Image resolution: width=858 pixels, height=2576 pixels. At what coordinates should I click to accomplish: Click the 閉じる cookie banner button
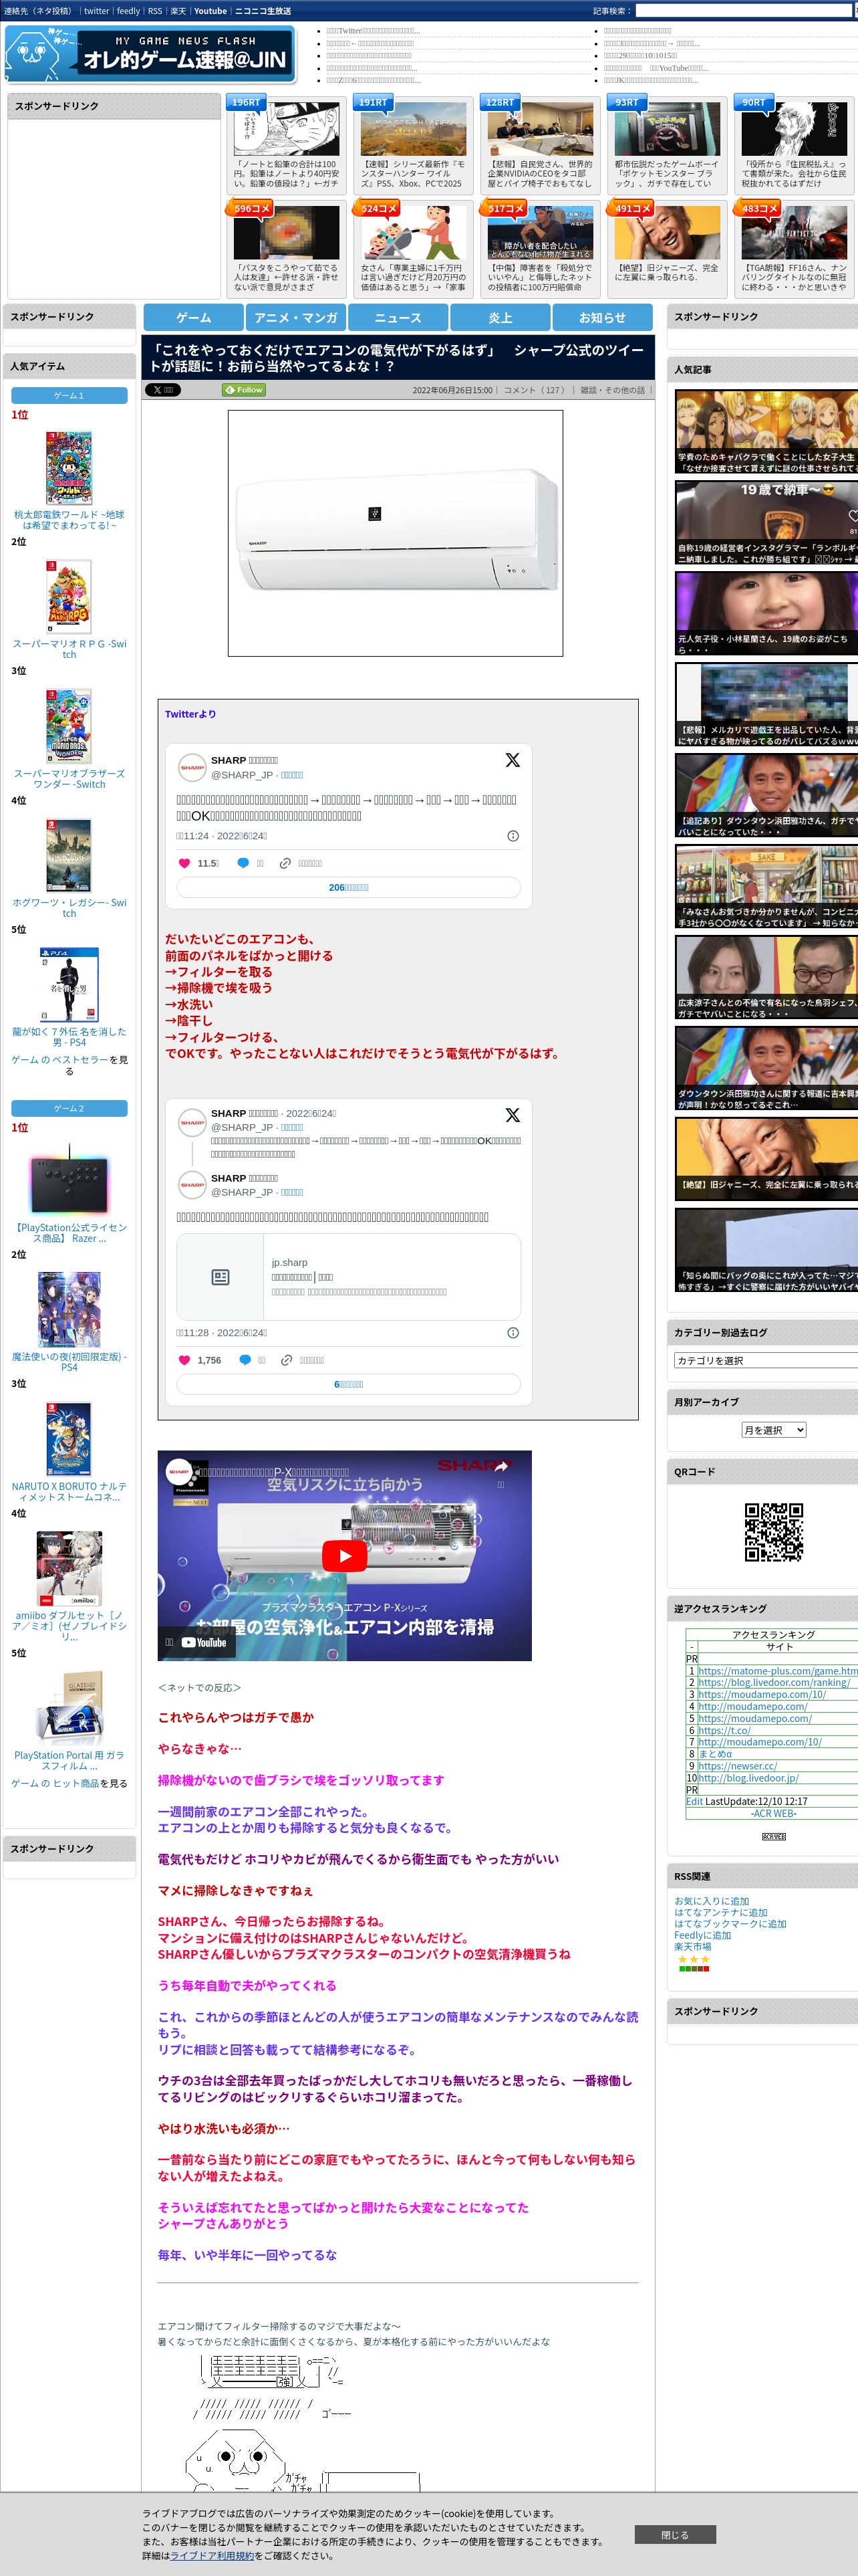tap(674, 2534)
